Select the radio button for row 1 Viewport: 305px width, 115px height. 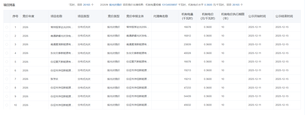click(x=7, y=27)
